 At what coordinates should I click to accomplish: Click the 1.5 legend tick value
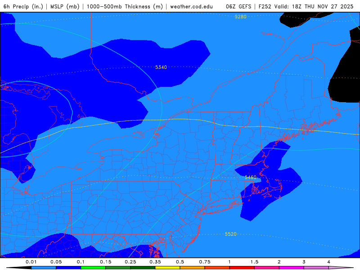point(254,262)
